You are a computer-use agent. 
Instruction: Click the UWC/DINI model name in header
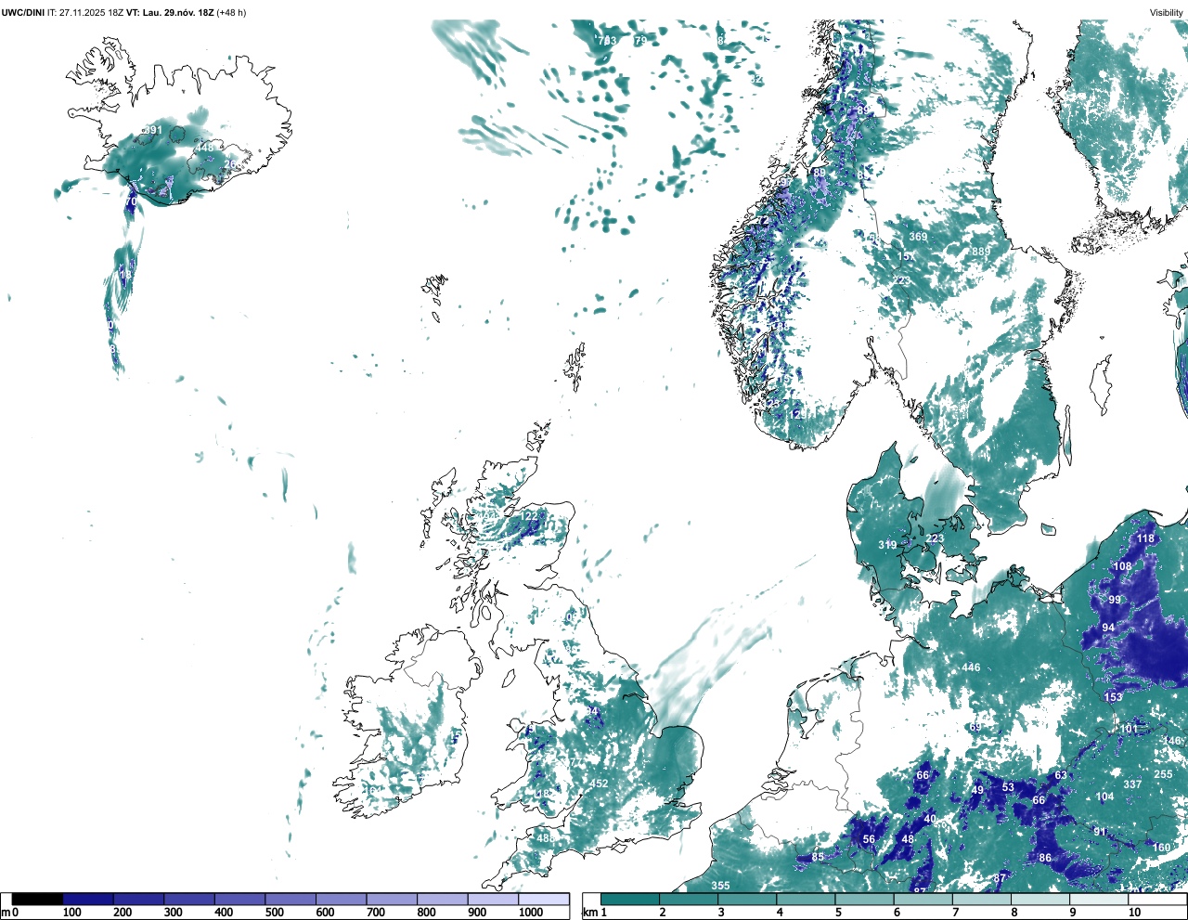(23, 12)
